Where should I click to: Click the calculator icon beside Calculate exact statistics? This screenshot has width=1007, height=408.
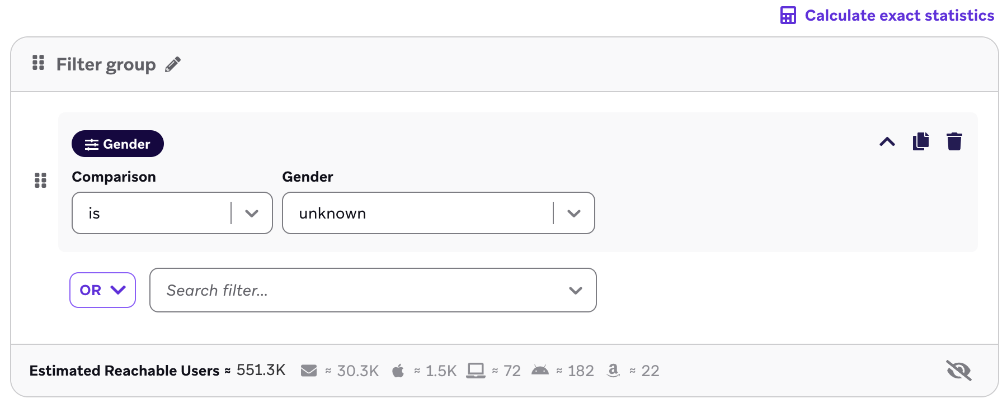click(788, 15)
